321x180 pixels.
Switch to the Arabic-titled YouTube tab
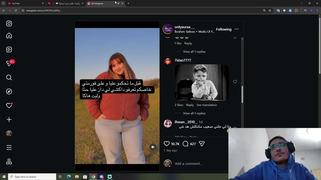click(65, 3)
